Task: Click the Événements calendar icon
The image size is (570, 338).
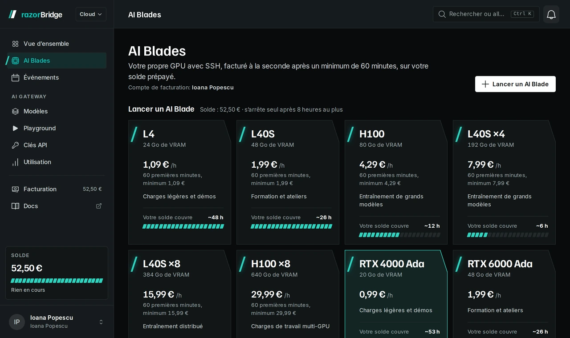Action: (15, 77)
